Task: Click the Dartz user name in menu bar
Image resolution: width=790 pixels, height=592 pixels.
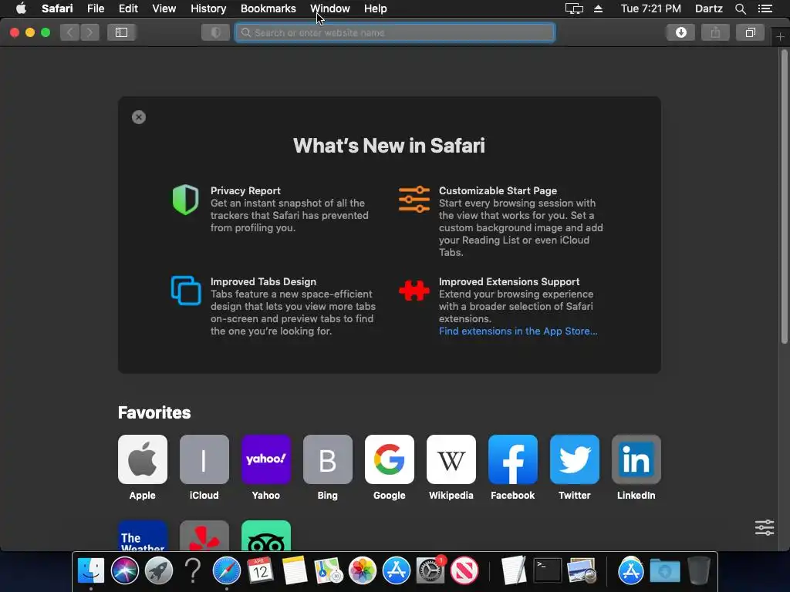Action: click(x=708, y=8)
